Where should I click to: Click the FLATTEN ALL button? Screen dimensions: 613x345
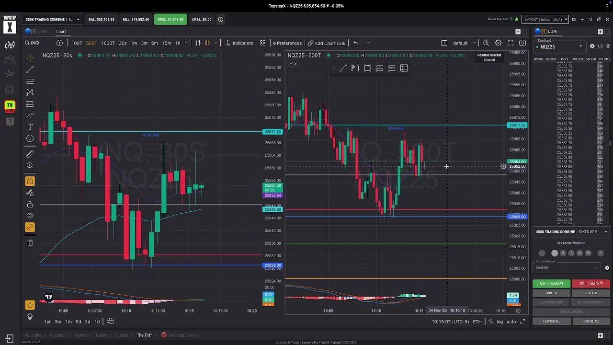click(551, 322)
